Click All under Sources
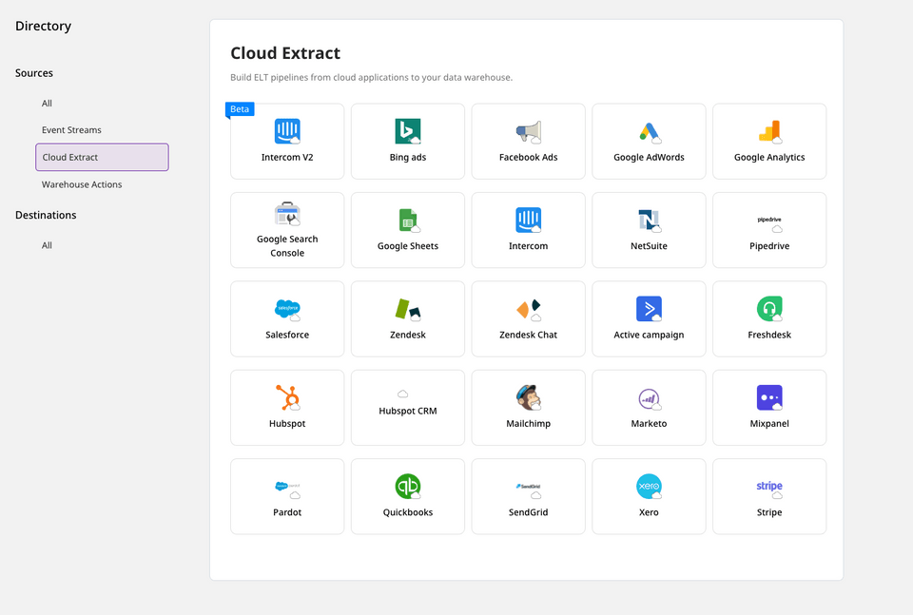The image size is (913, 615). pyautogui.click(x=46, y=103)
